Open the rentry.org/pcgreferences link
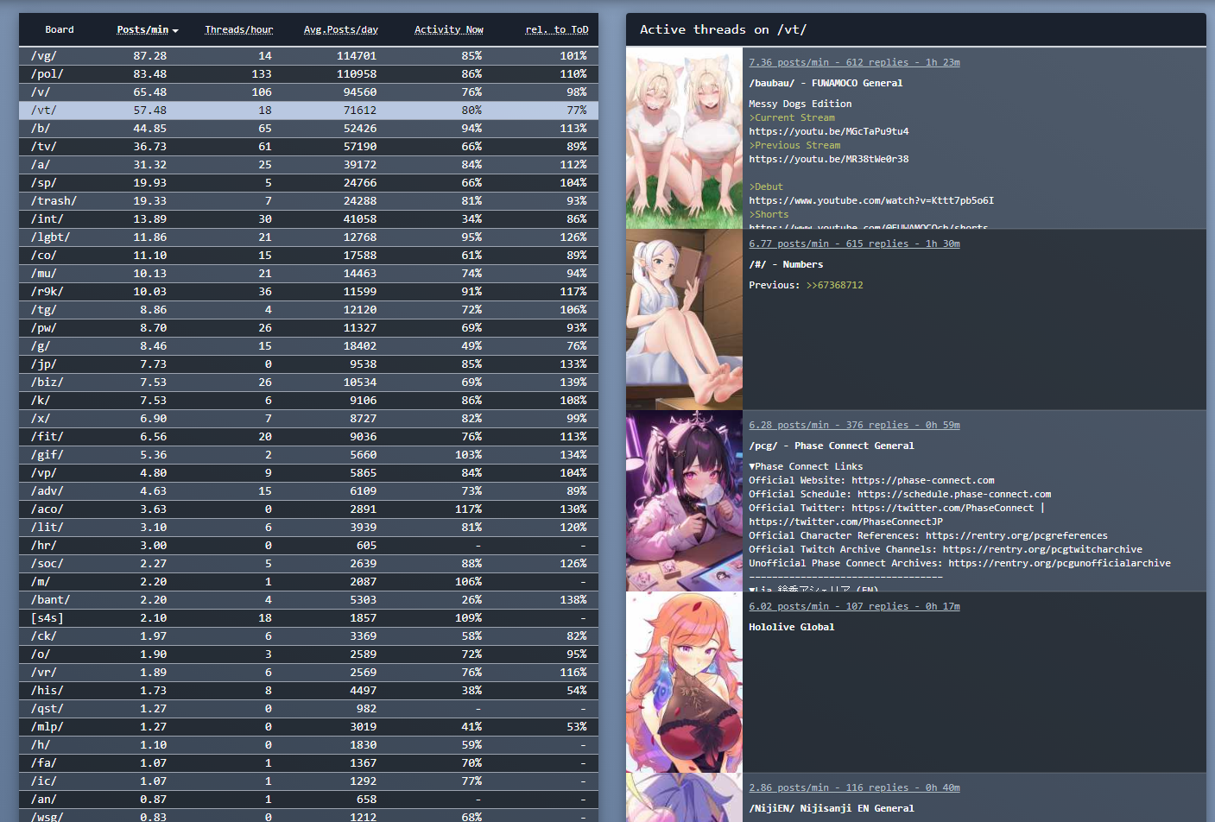1215x822 pixels. coord(1016,535)
